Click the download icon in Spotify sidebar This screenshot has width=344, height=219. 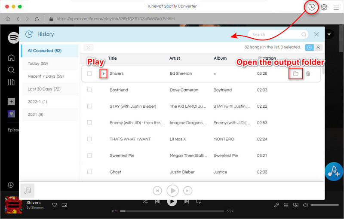click(10, 185)
